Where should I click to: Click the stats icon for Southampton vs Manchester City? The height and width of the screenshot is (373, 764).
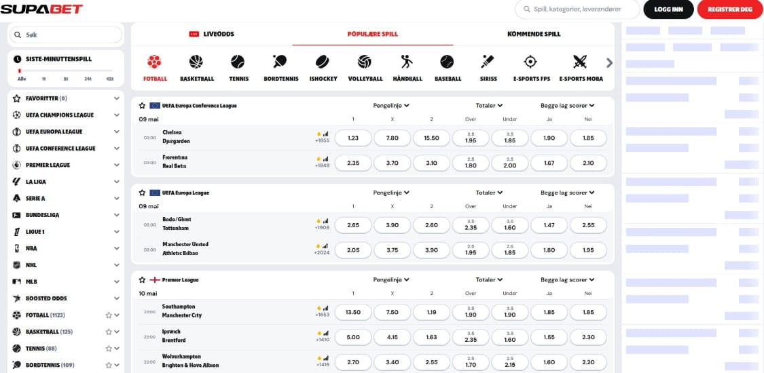tap(325, 308)
